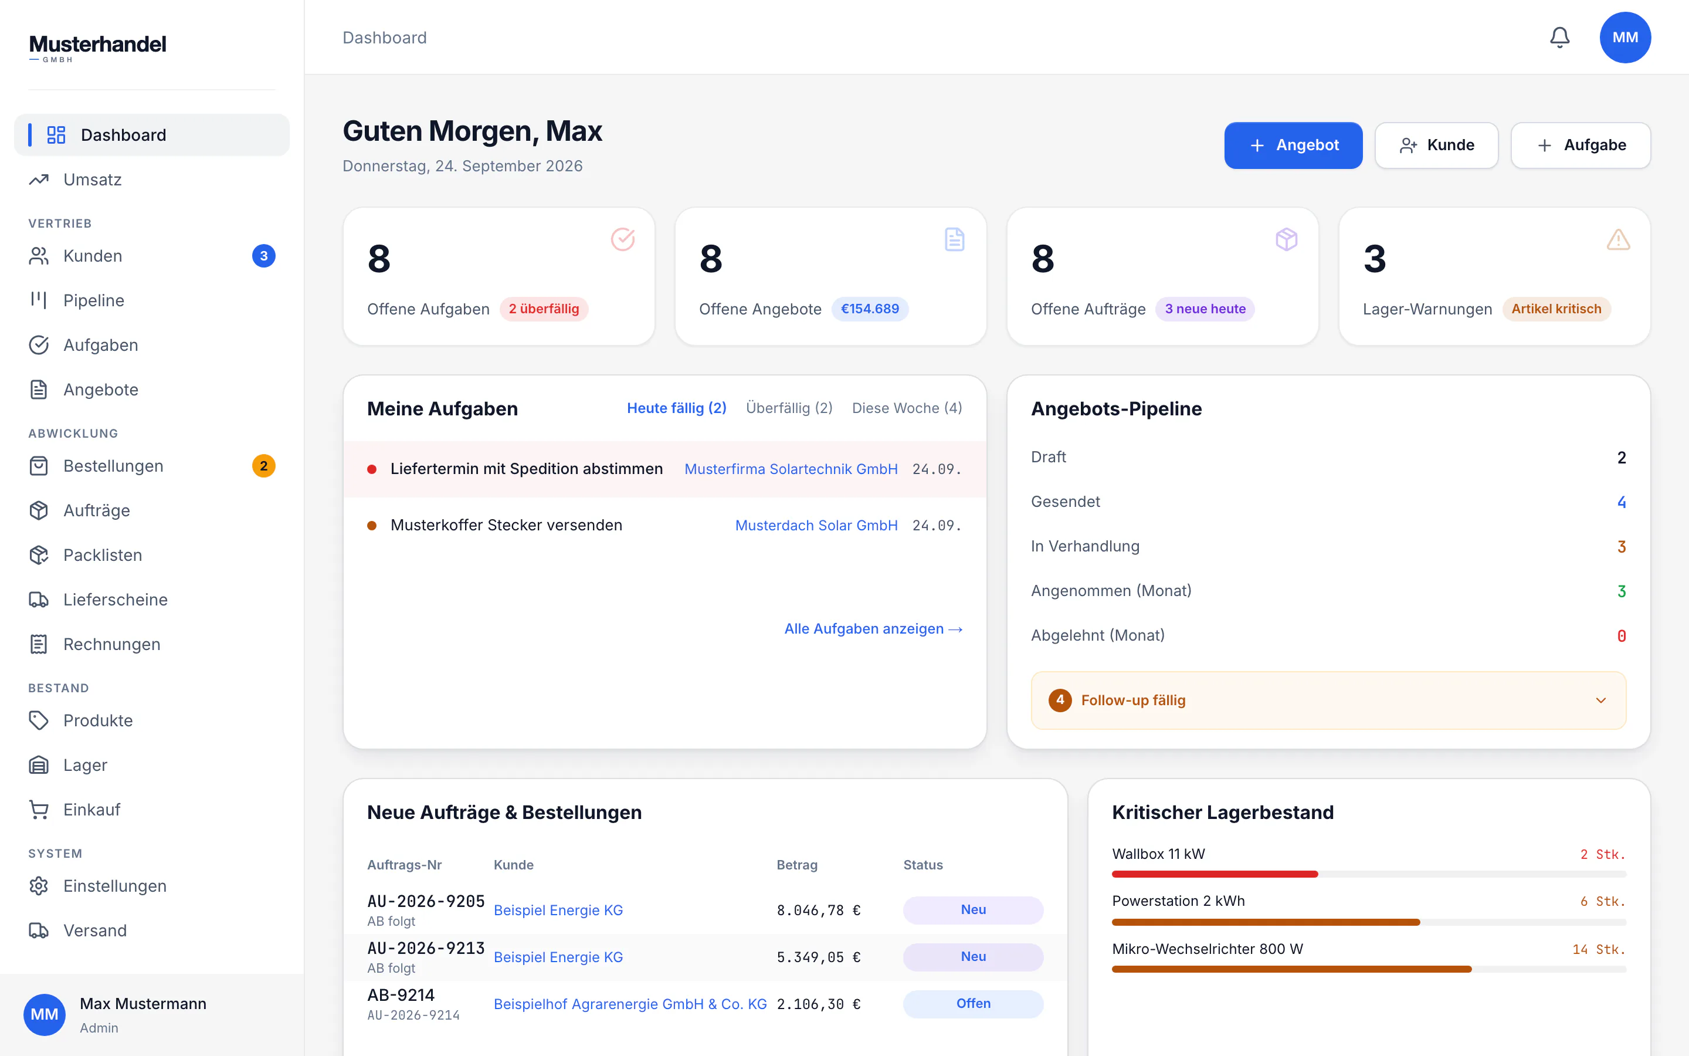The height and width of the screenshot is (1056, 1689).
Task: Click the Einstellungen gear icon in sidebar
Action: pyautogui.click(x=39, y=886)
